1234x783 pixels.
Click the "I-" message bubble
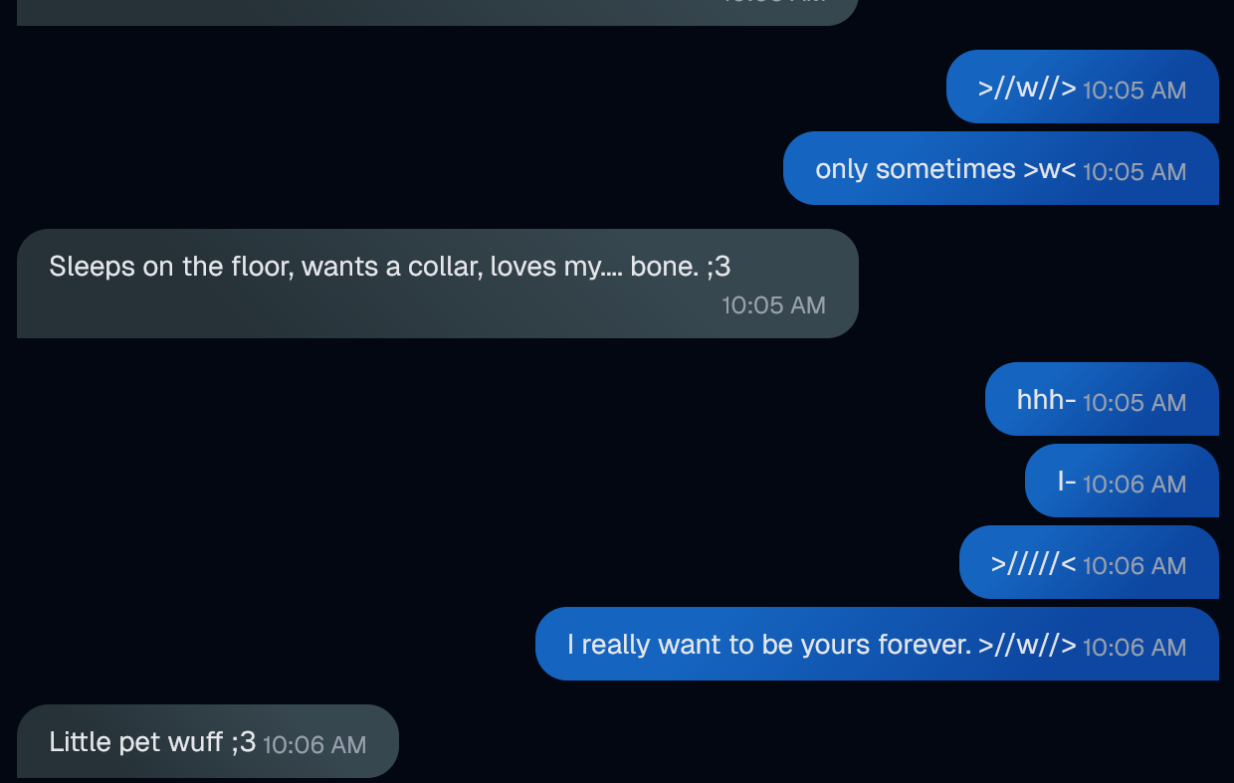pyautogui.click(x=1066, y=482)
